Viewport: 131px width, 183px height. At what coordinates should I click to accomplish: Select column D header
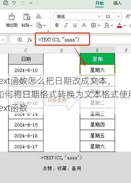click(61, 50)
